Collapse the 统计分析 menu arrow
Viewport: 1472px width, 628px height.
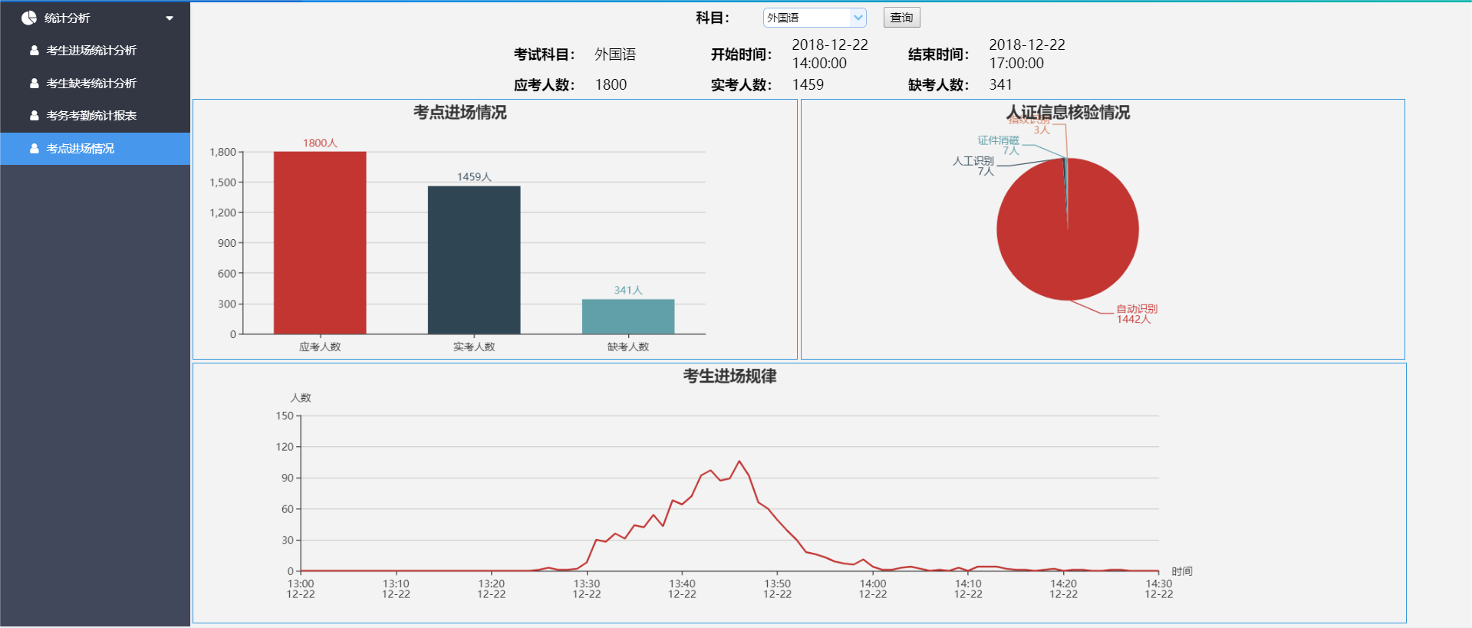pos(170,18)
